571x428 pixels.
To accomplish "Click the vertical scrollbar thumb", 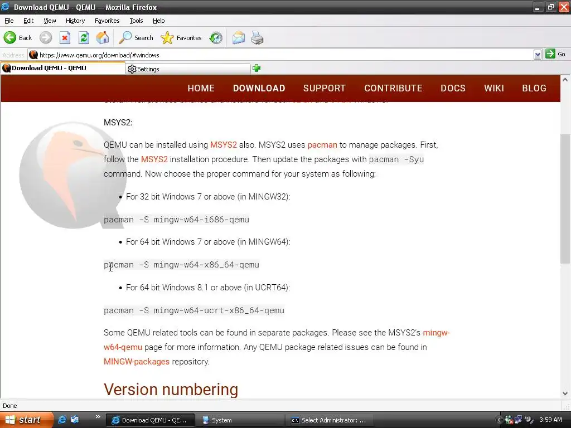I will (x=565, y=199).
